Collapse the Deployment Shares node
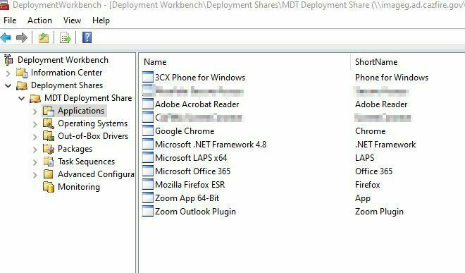Image resolution: width=465 pixels, height=273 pixels. click(x=8, y=85)
